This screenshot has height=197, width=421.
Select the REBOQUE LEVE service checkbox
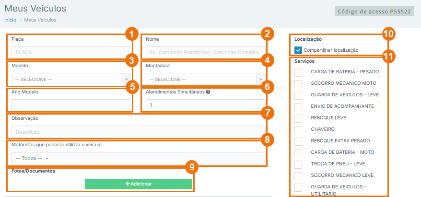298,118
